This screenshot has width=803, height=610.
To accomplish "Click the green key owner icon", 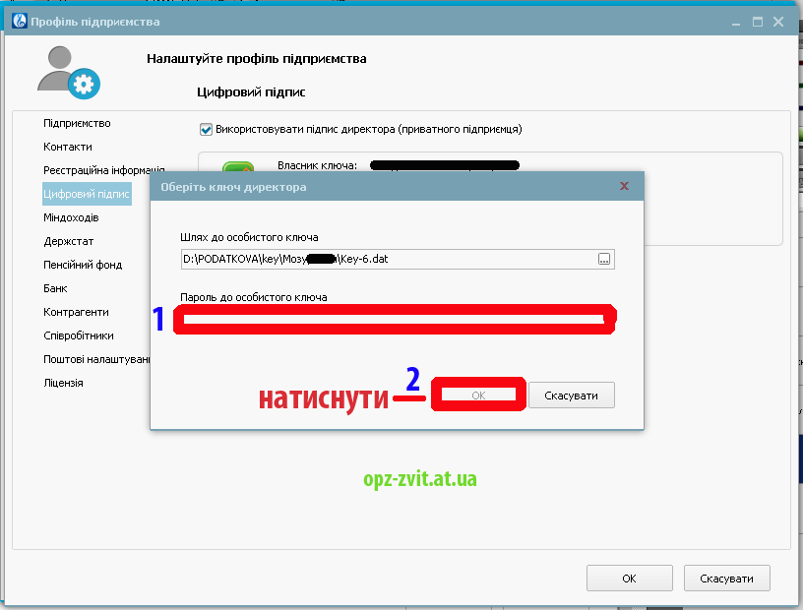I will 238,167.
